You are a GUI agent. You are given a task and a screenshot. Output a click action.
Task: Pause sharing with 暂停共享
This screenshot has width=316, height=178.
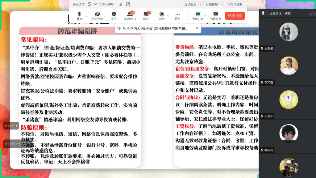pyautogui.click(x=216, y=16)
